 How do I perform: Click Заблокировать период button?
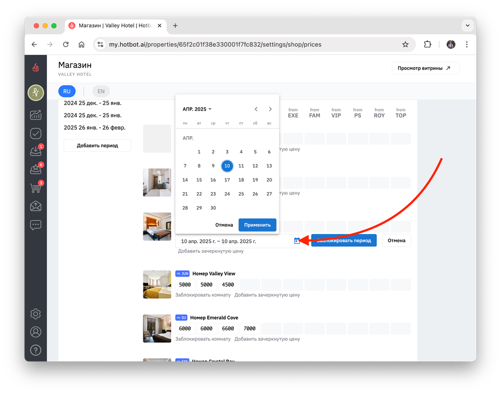(344, 240)
